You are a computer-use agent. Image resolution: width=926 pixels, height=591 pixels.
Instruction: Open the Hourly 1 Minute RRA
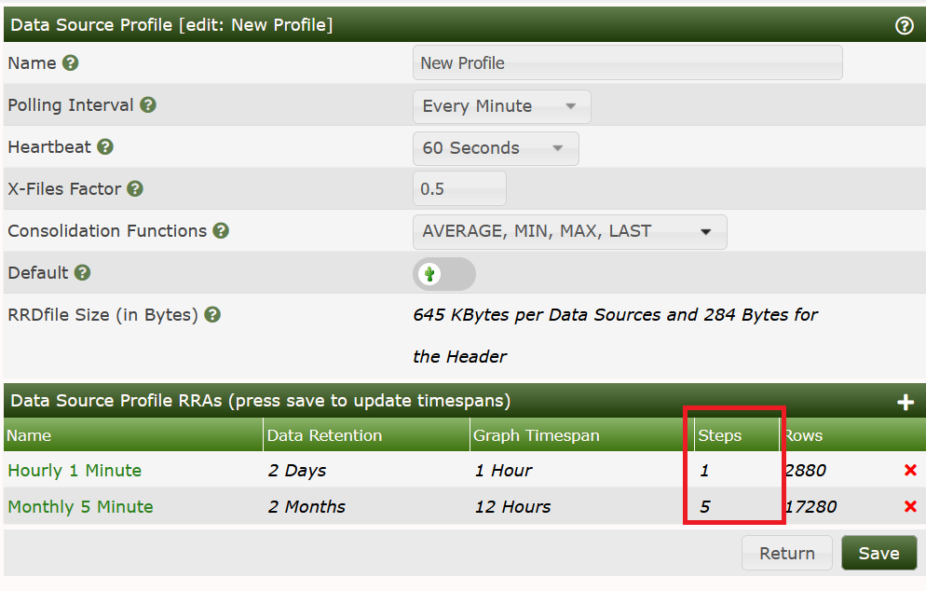[x=74, y=471]
